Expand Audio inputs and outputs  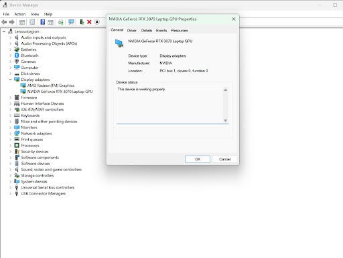(x=10, y=37)
